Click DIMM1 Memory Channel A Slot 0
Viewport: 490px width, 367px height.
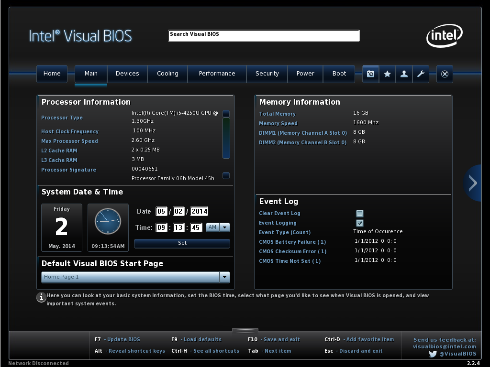(303, 133)
